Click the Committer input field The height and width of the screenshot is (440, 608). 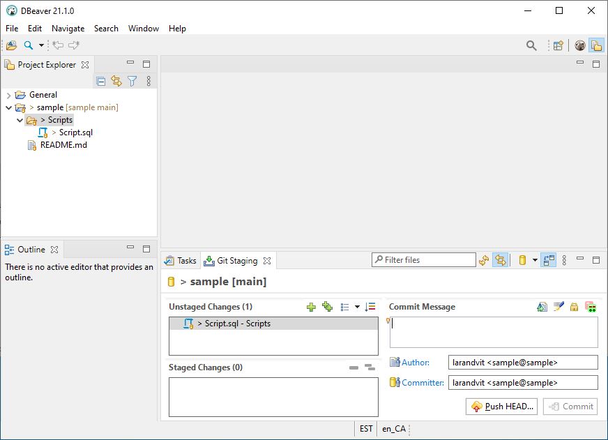click(523, 383)
